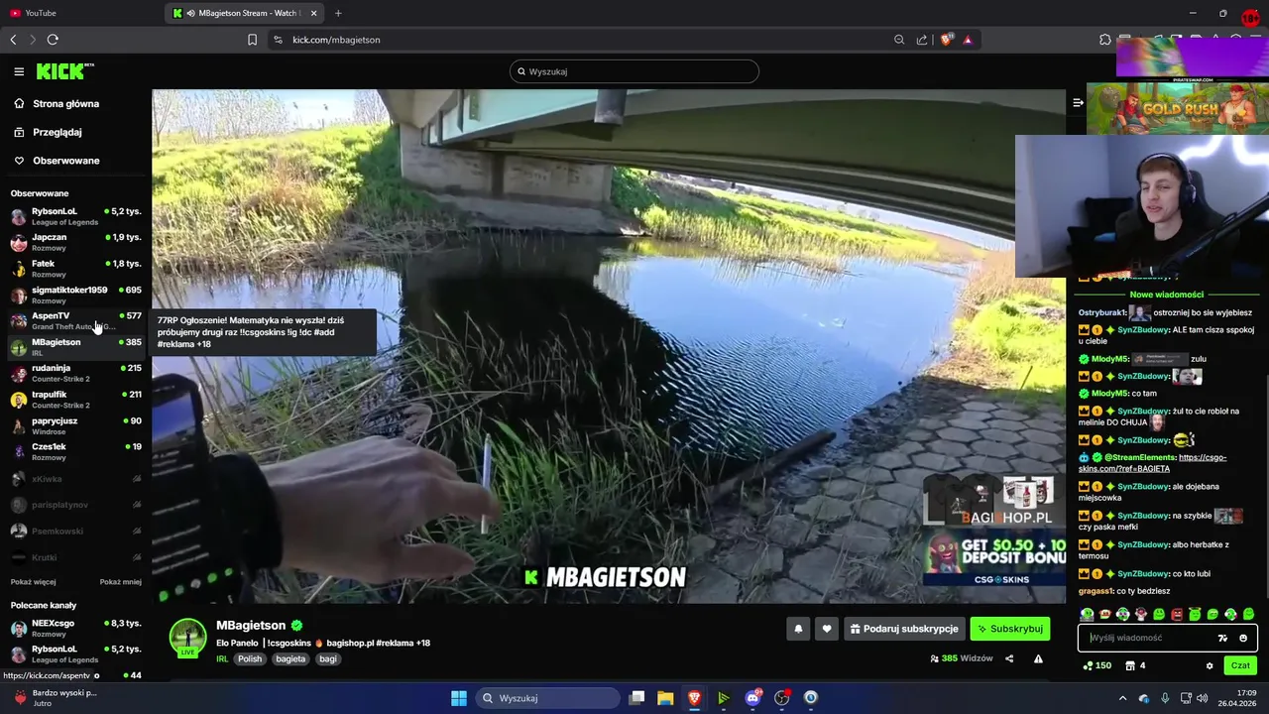Open Fatek channel in followed list

pos(75,269)
